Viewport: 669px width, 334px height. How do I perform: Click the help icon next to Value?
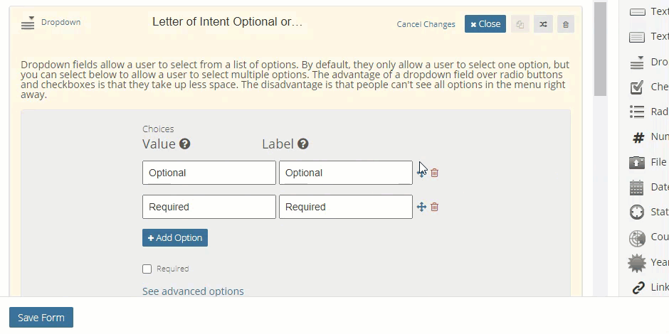coord(184,144)
